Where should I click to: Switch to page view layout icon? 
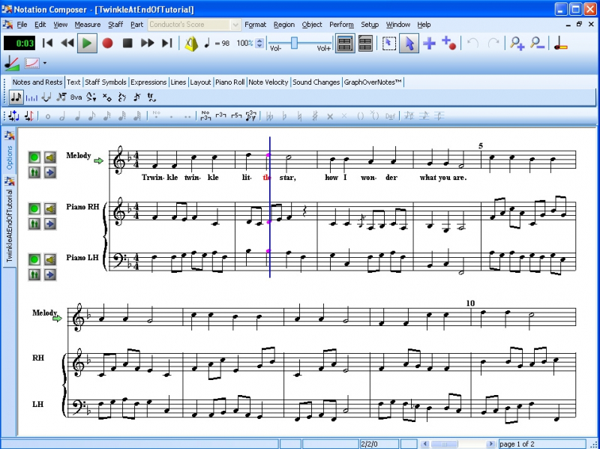click(x=345, y=43)
